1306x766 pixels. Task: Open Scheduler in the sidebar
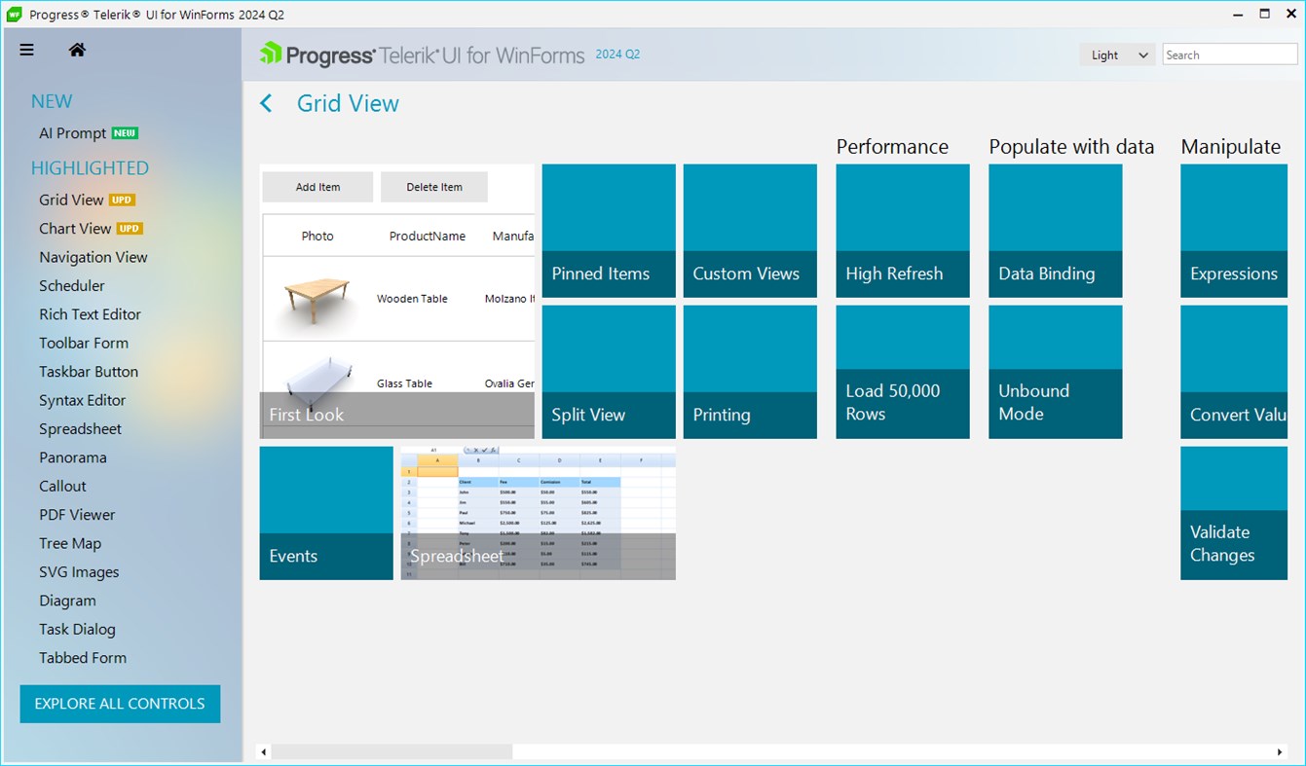click(x=72, y=286)
